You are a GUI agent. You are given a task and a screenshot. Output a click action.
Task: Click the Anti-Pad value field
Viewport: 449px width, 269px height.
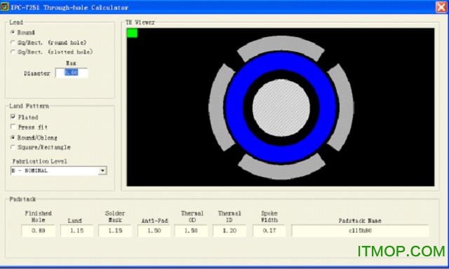154,230
